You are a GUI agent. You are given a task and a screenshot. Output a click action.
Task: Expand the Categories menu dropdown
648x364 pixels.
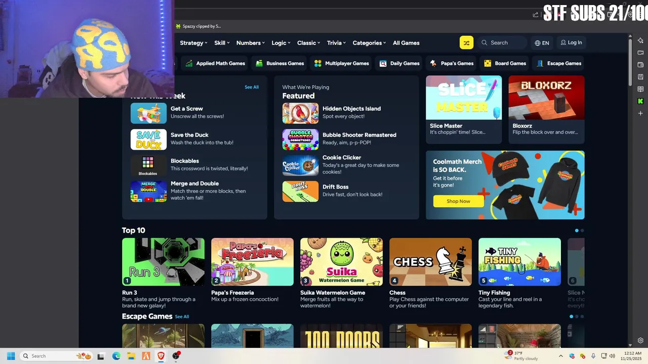pos(369,43)
